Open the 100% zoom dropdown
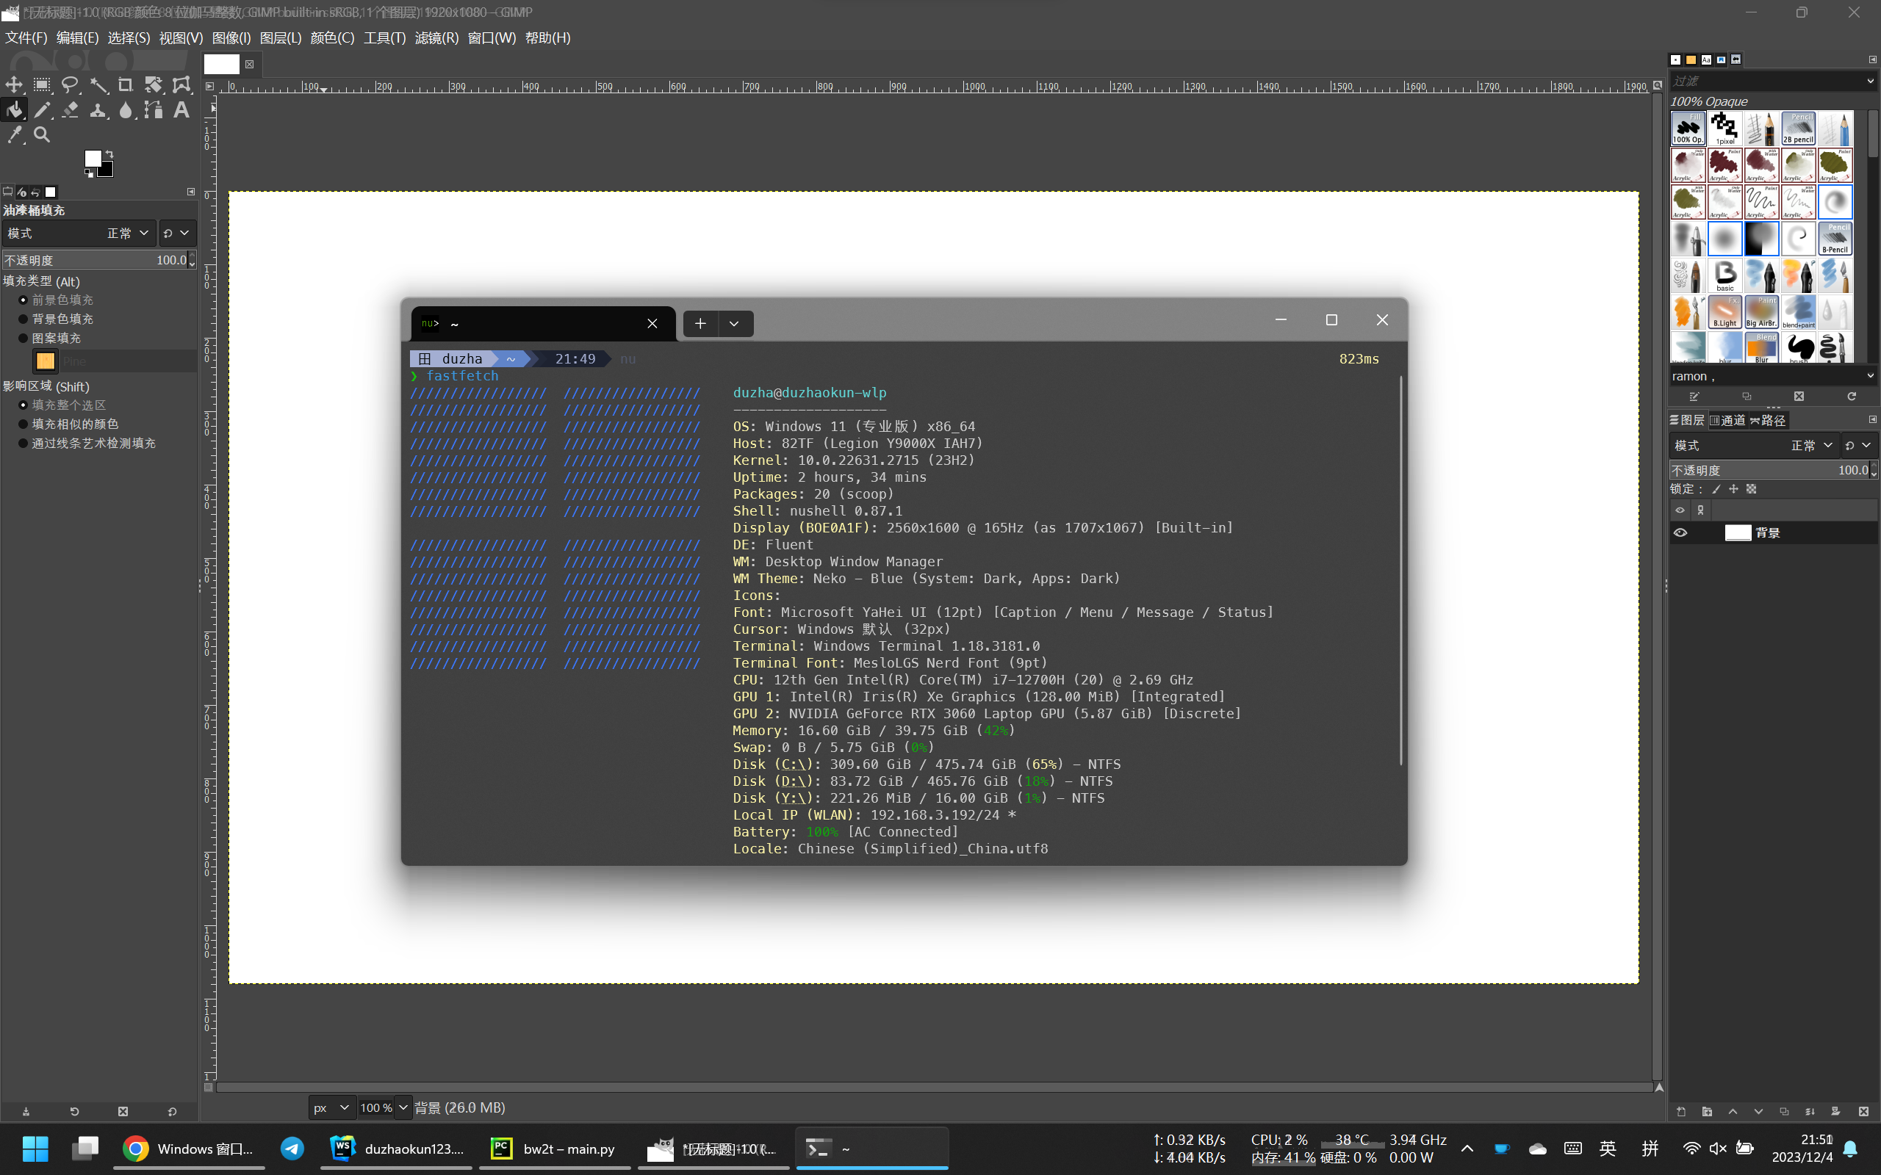 coord(403,1107)
